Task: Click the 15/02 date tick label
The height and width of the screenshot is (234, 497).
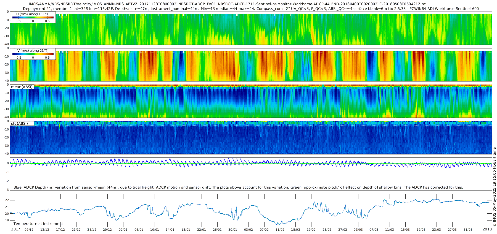Action: click(x=295, y=230)
